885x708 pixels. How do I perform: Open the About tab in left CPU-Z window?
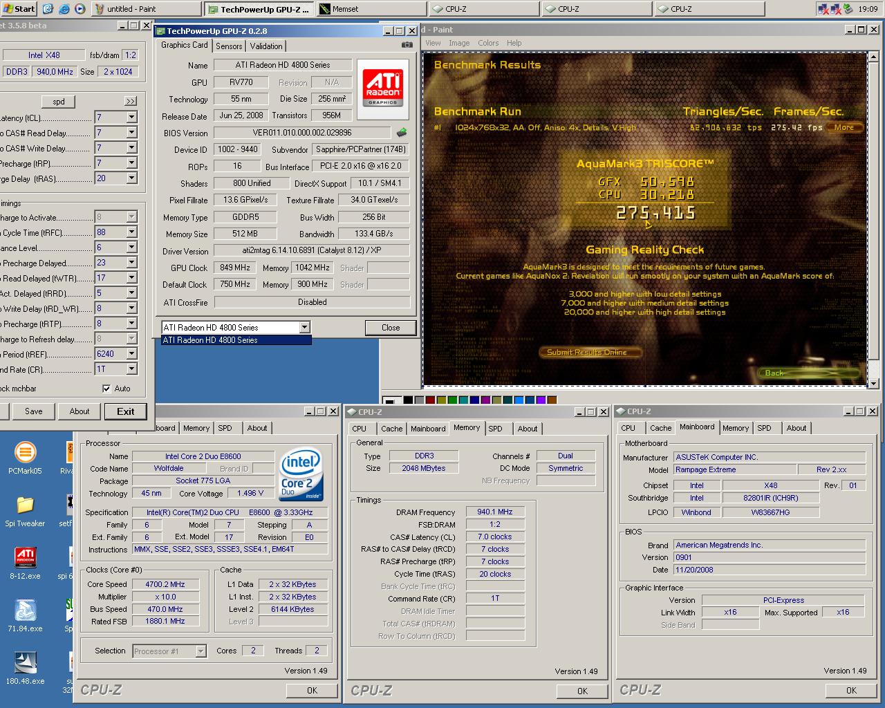click(257, 428)
